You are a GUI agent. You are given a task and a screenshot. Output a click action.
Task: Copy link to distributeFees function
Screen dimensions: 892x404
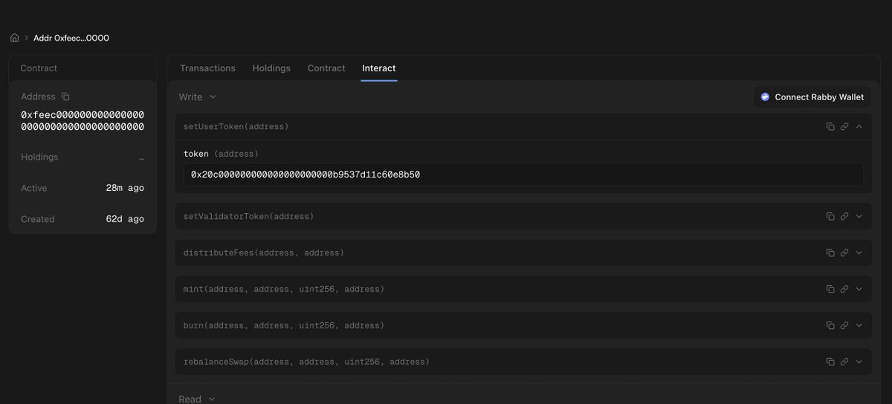(x=844, y=252)
